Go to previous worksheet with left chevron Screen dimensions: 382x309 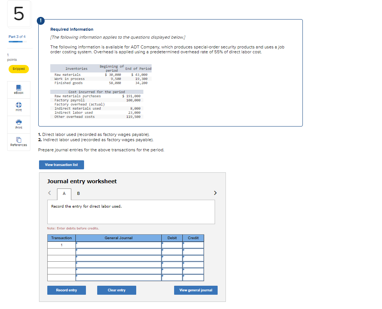50,193
